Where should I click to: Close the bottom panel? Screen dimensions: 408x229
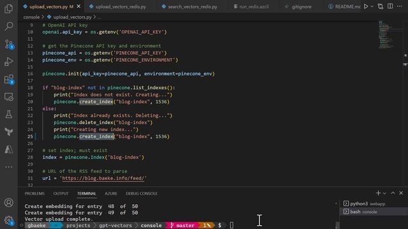[x=401, y=193]
